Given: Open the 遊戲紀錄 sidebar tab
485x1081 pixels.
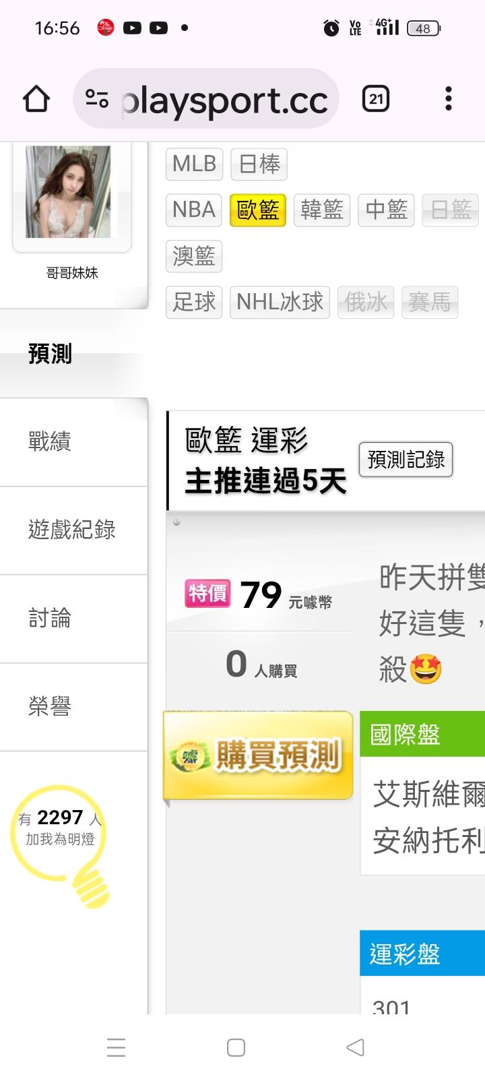Looking at the screenshot, I should coord(73,530).
